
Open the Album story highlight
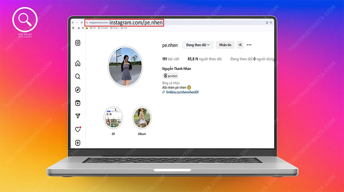142,118
